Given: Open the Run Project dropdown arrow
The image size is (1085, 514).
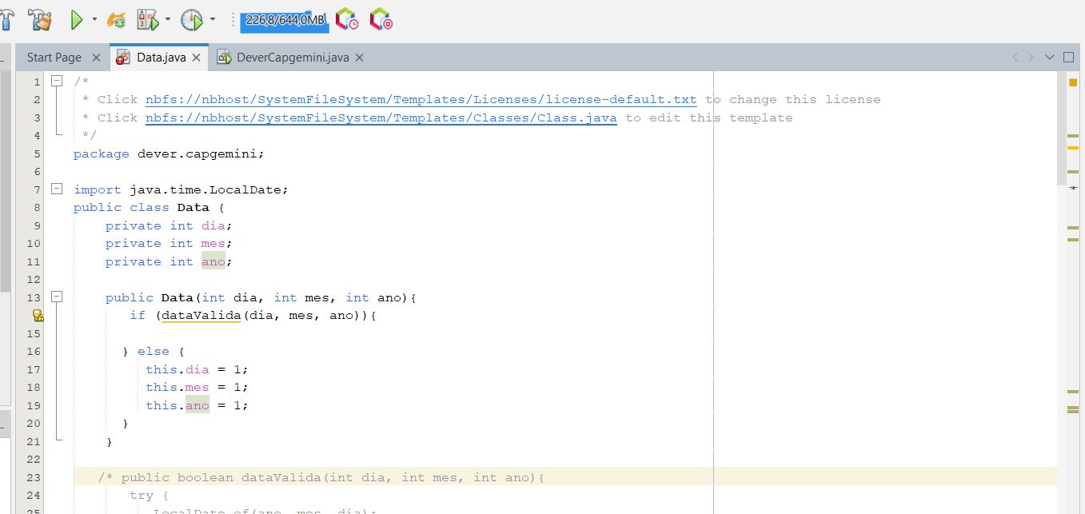Looking at the screenshot, I should [x=94, y=19].
